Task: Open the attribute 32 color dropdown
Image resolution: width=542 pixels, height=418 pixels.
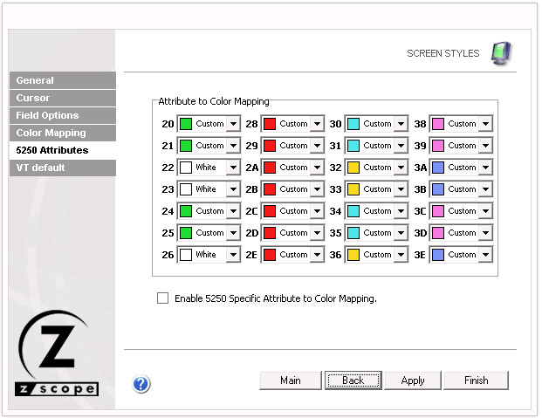Action: 401,168
